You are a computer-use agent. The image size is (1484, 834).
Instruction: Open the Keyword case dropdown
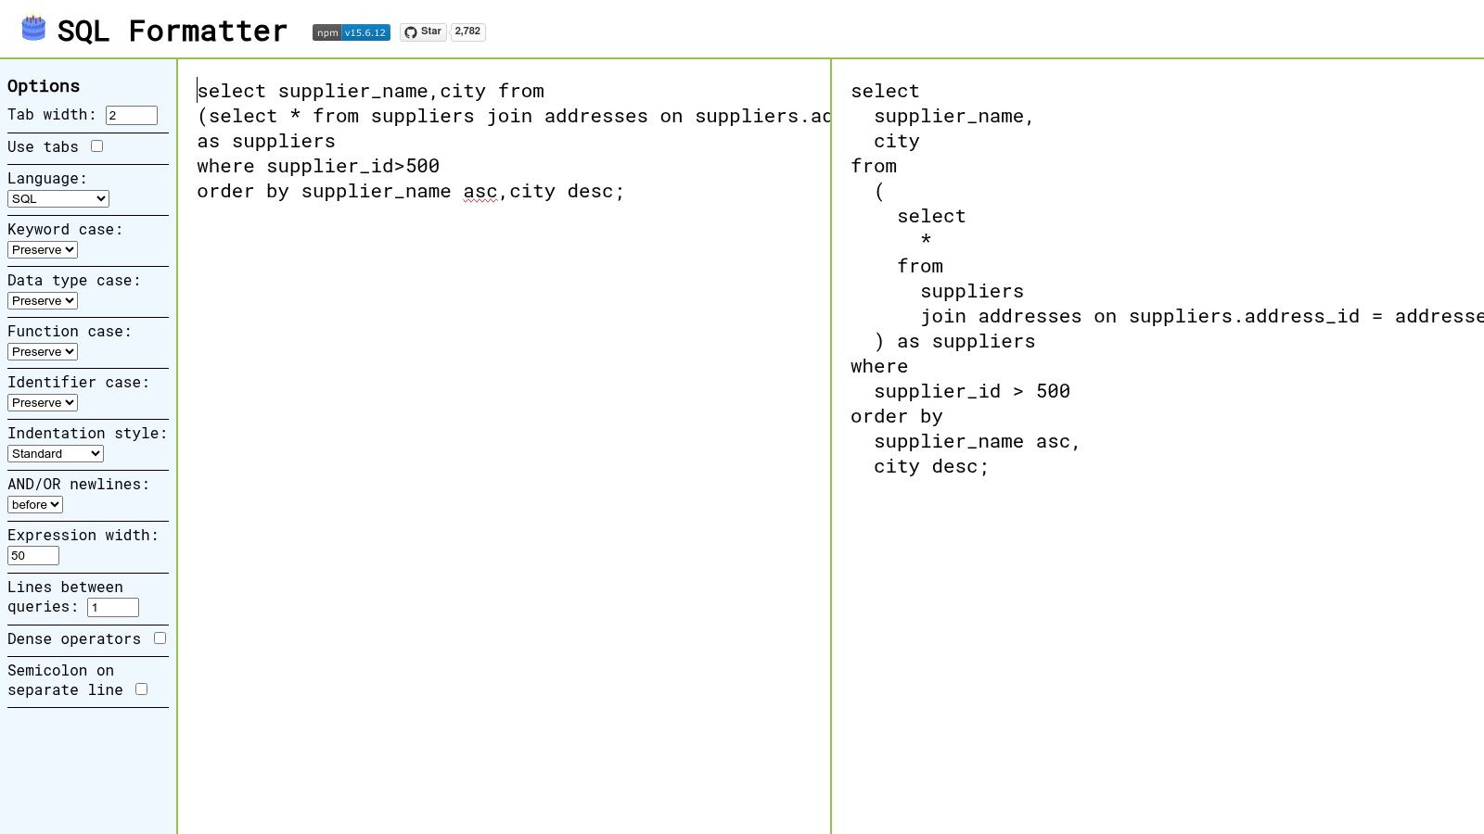(x=42, y=249)
